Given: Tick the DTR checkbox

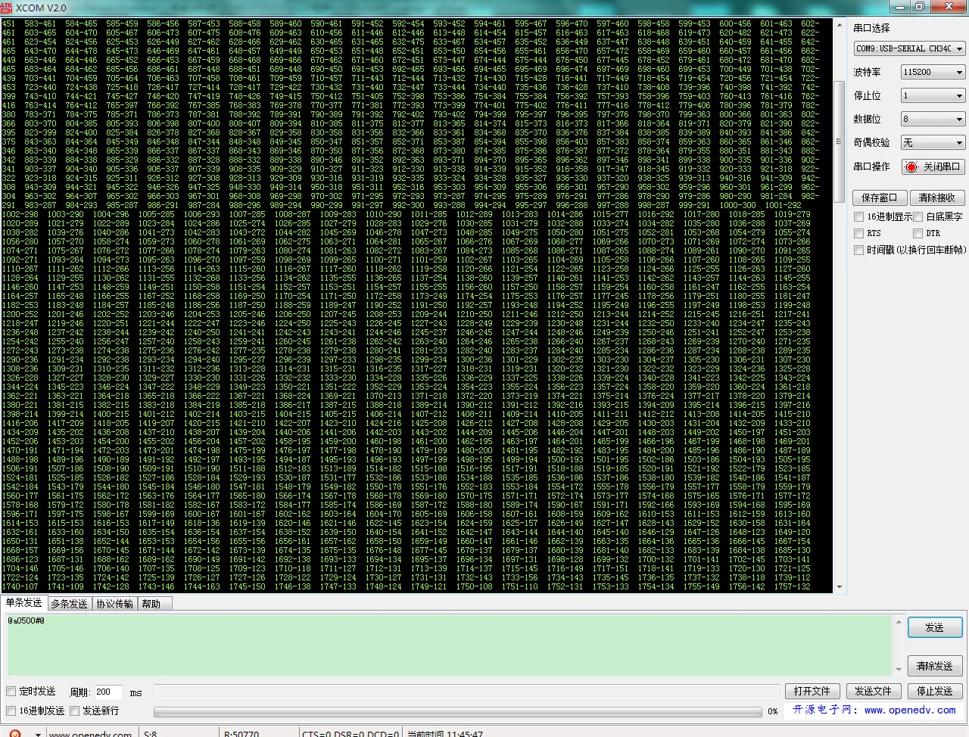Looking at the screenshot, I should pos(918,233).
